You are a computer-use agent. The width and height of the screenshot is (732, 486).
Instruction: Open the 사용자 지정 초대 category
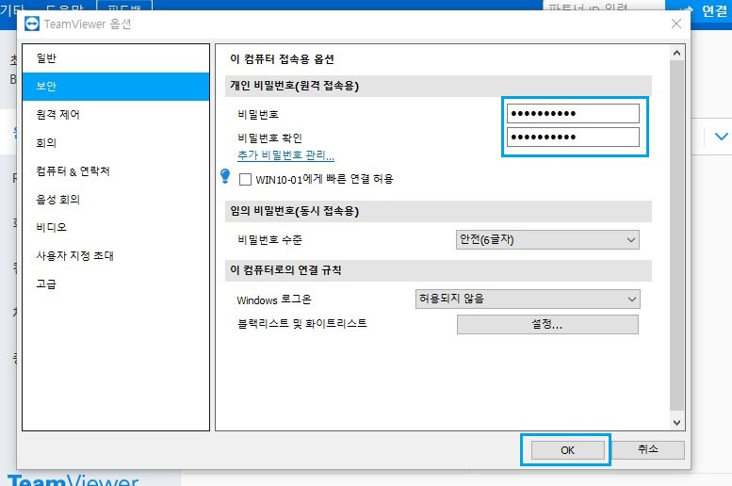[x=116, y=256]
